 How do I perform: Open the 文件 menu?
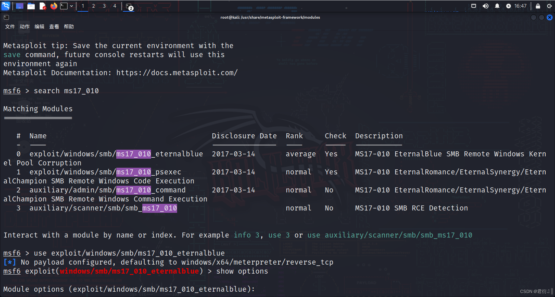tap(10, 27)
